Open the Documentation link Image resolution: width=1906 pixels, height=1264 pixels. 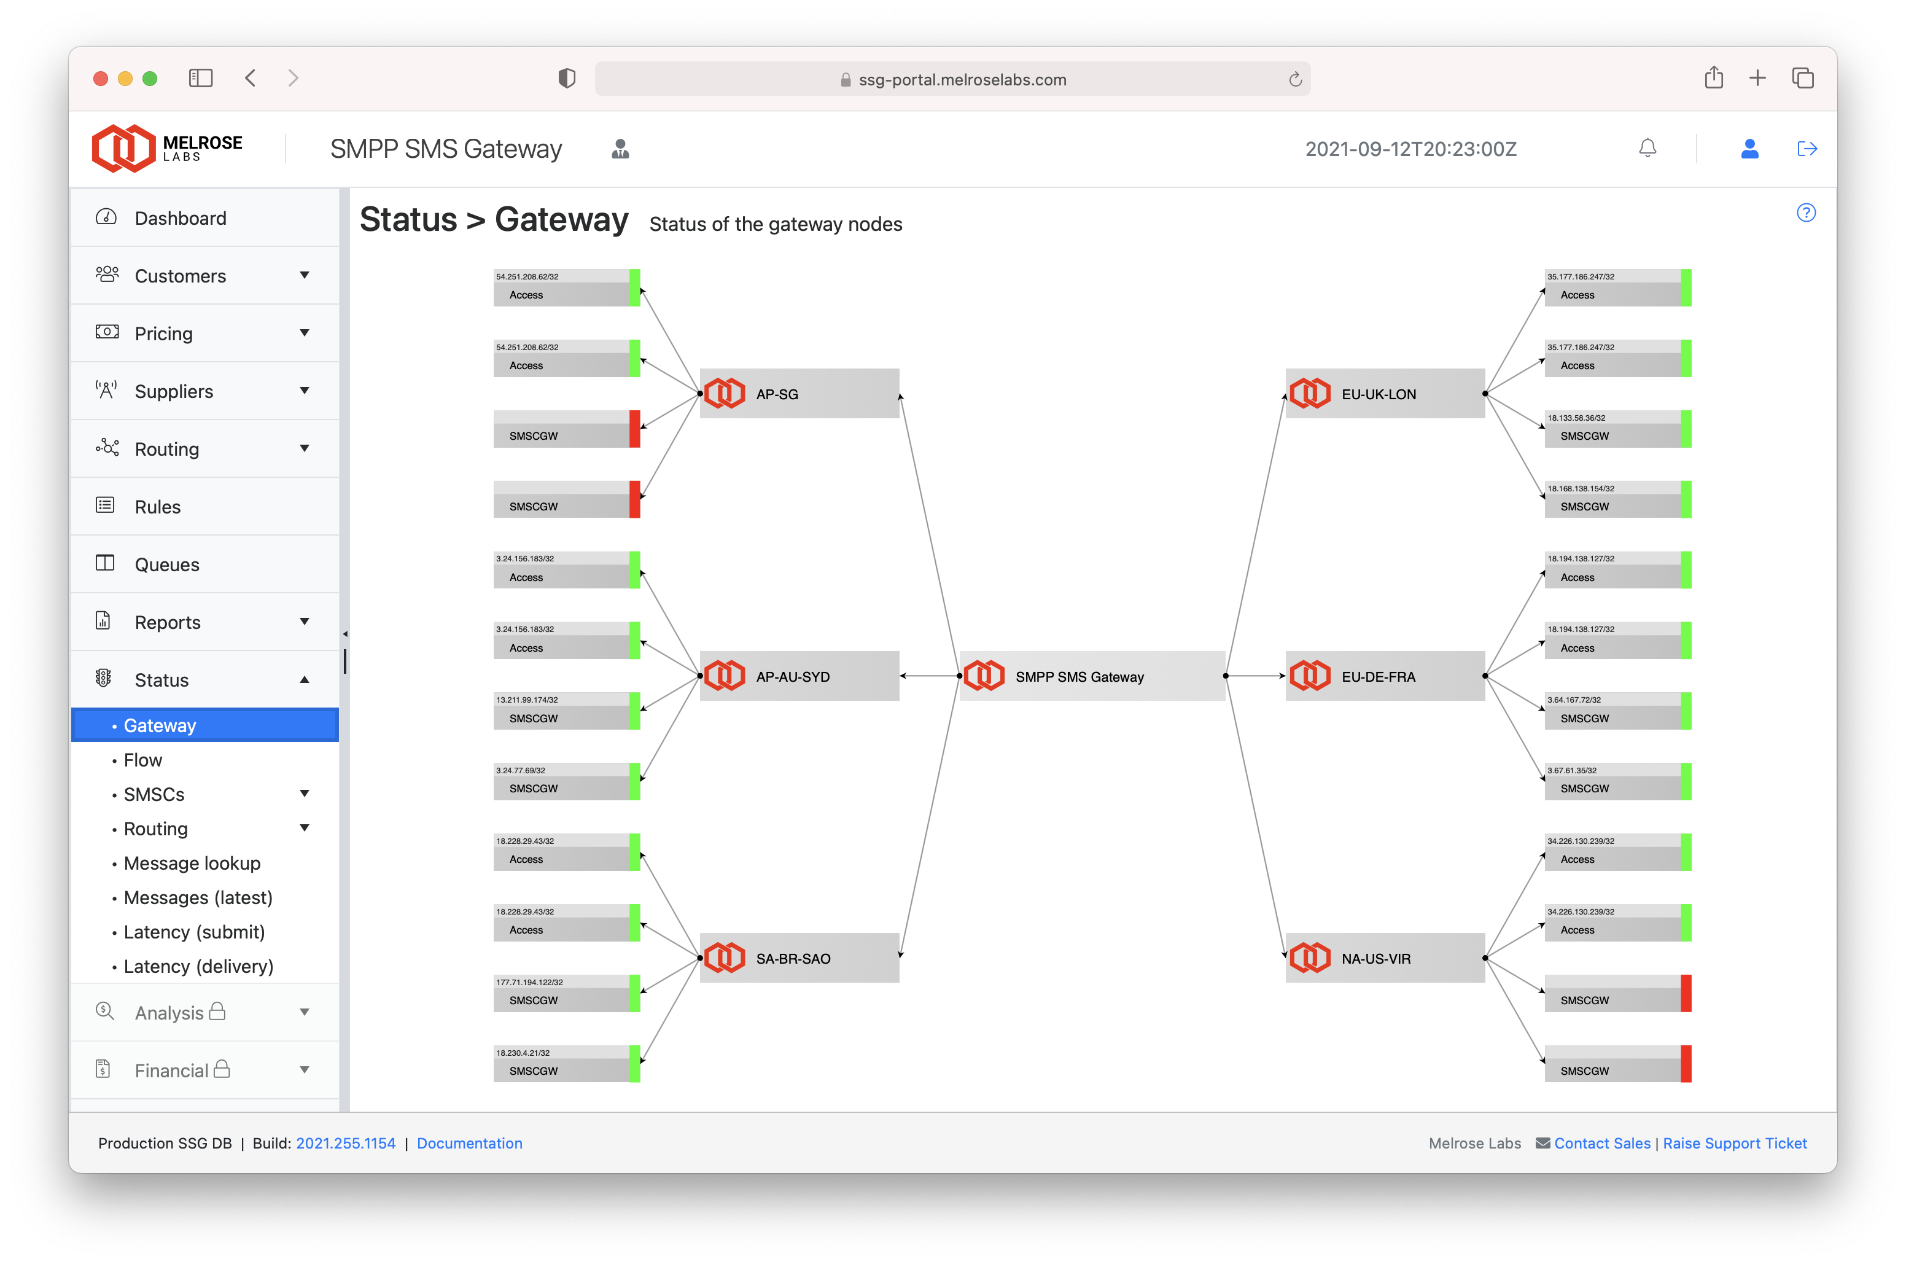click(469, 1143)
